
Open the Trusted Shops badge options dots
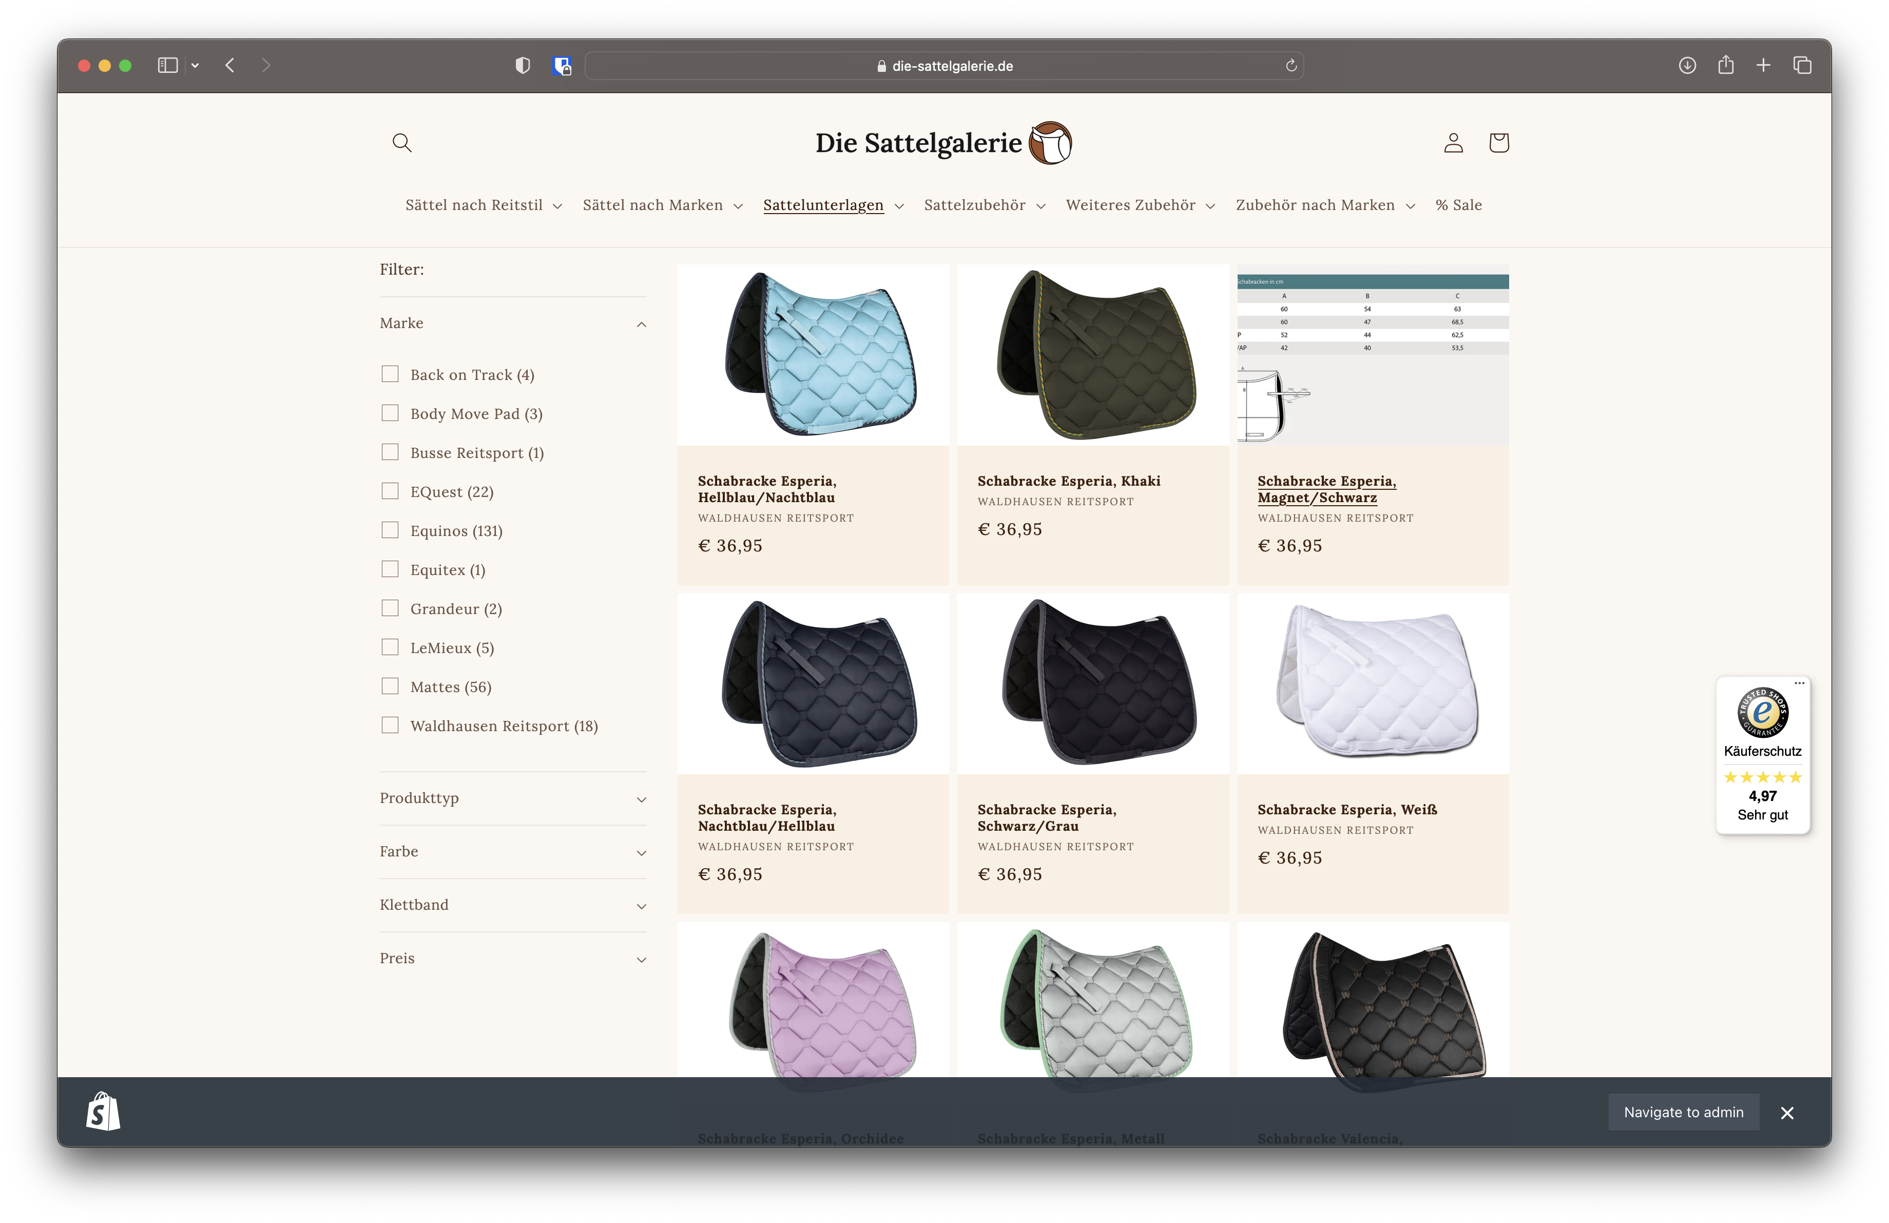pos(1799,682)
